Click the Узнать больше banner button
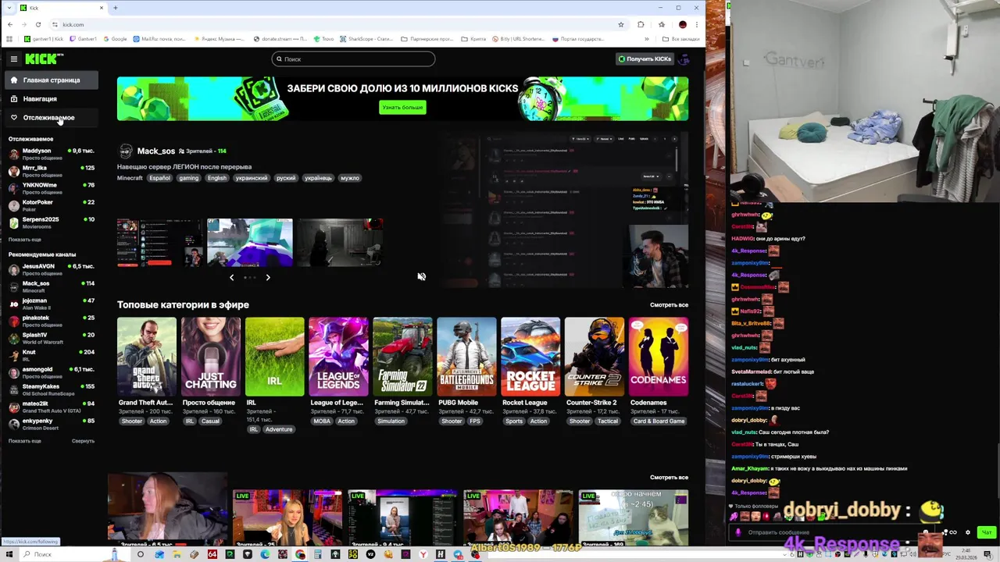The image size is (1000, 562). pyautogui.click(x=402, y=107)
